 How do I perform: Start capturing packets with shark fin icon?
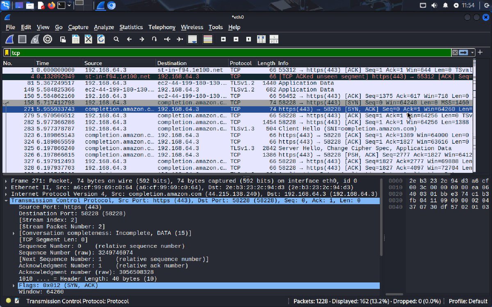click(x=10, y=39)
